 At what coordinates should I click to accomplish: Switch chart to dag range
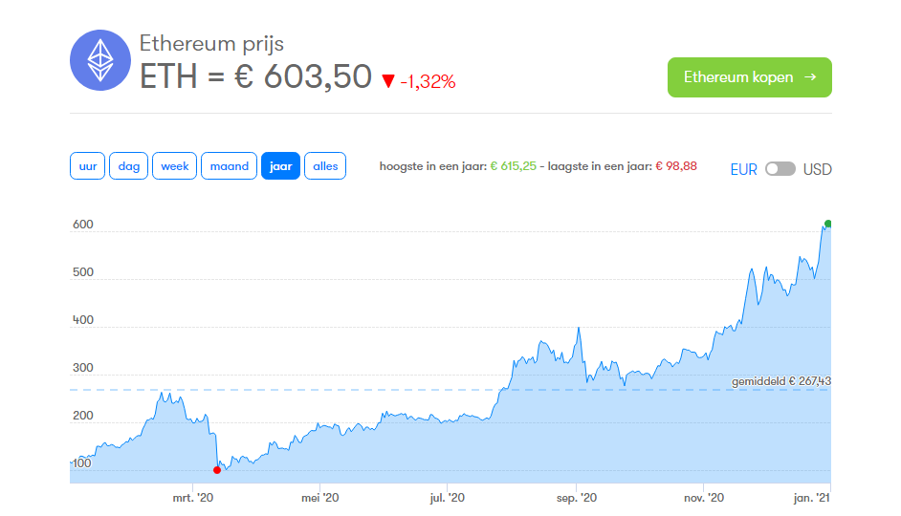pyautogui.click(x=129, y=166)
